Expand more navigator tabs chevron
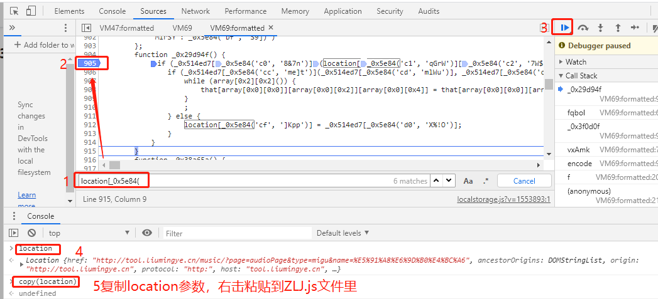658x299 pixels. click(12, 28)
